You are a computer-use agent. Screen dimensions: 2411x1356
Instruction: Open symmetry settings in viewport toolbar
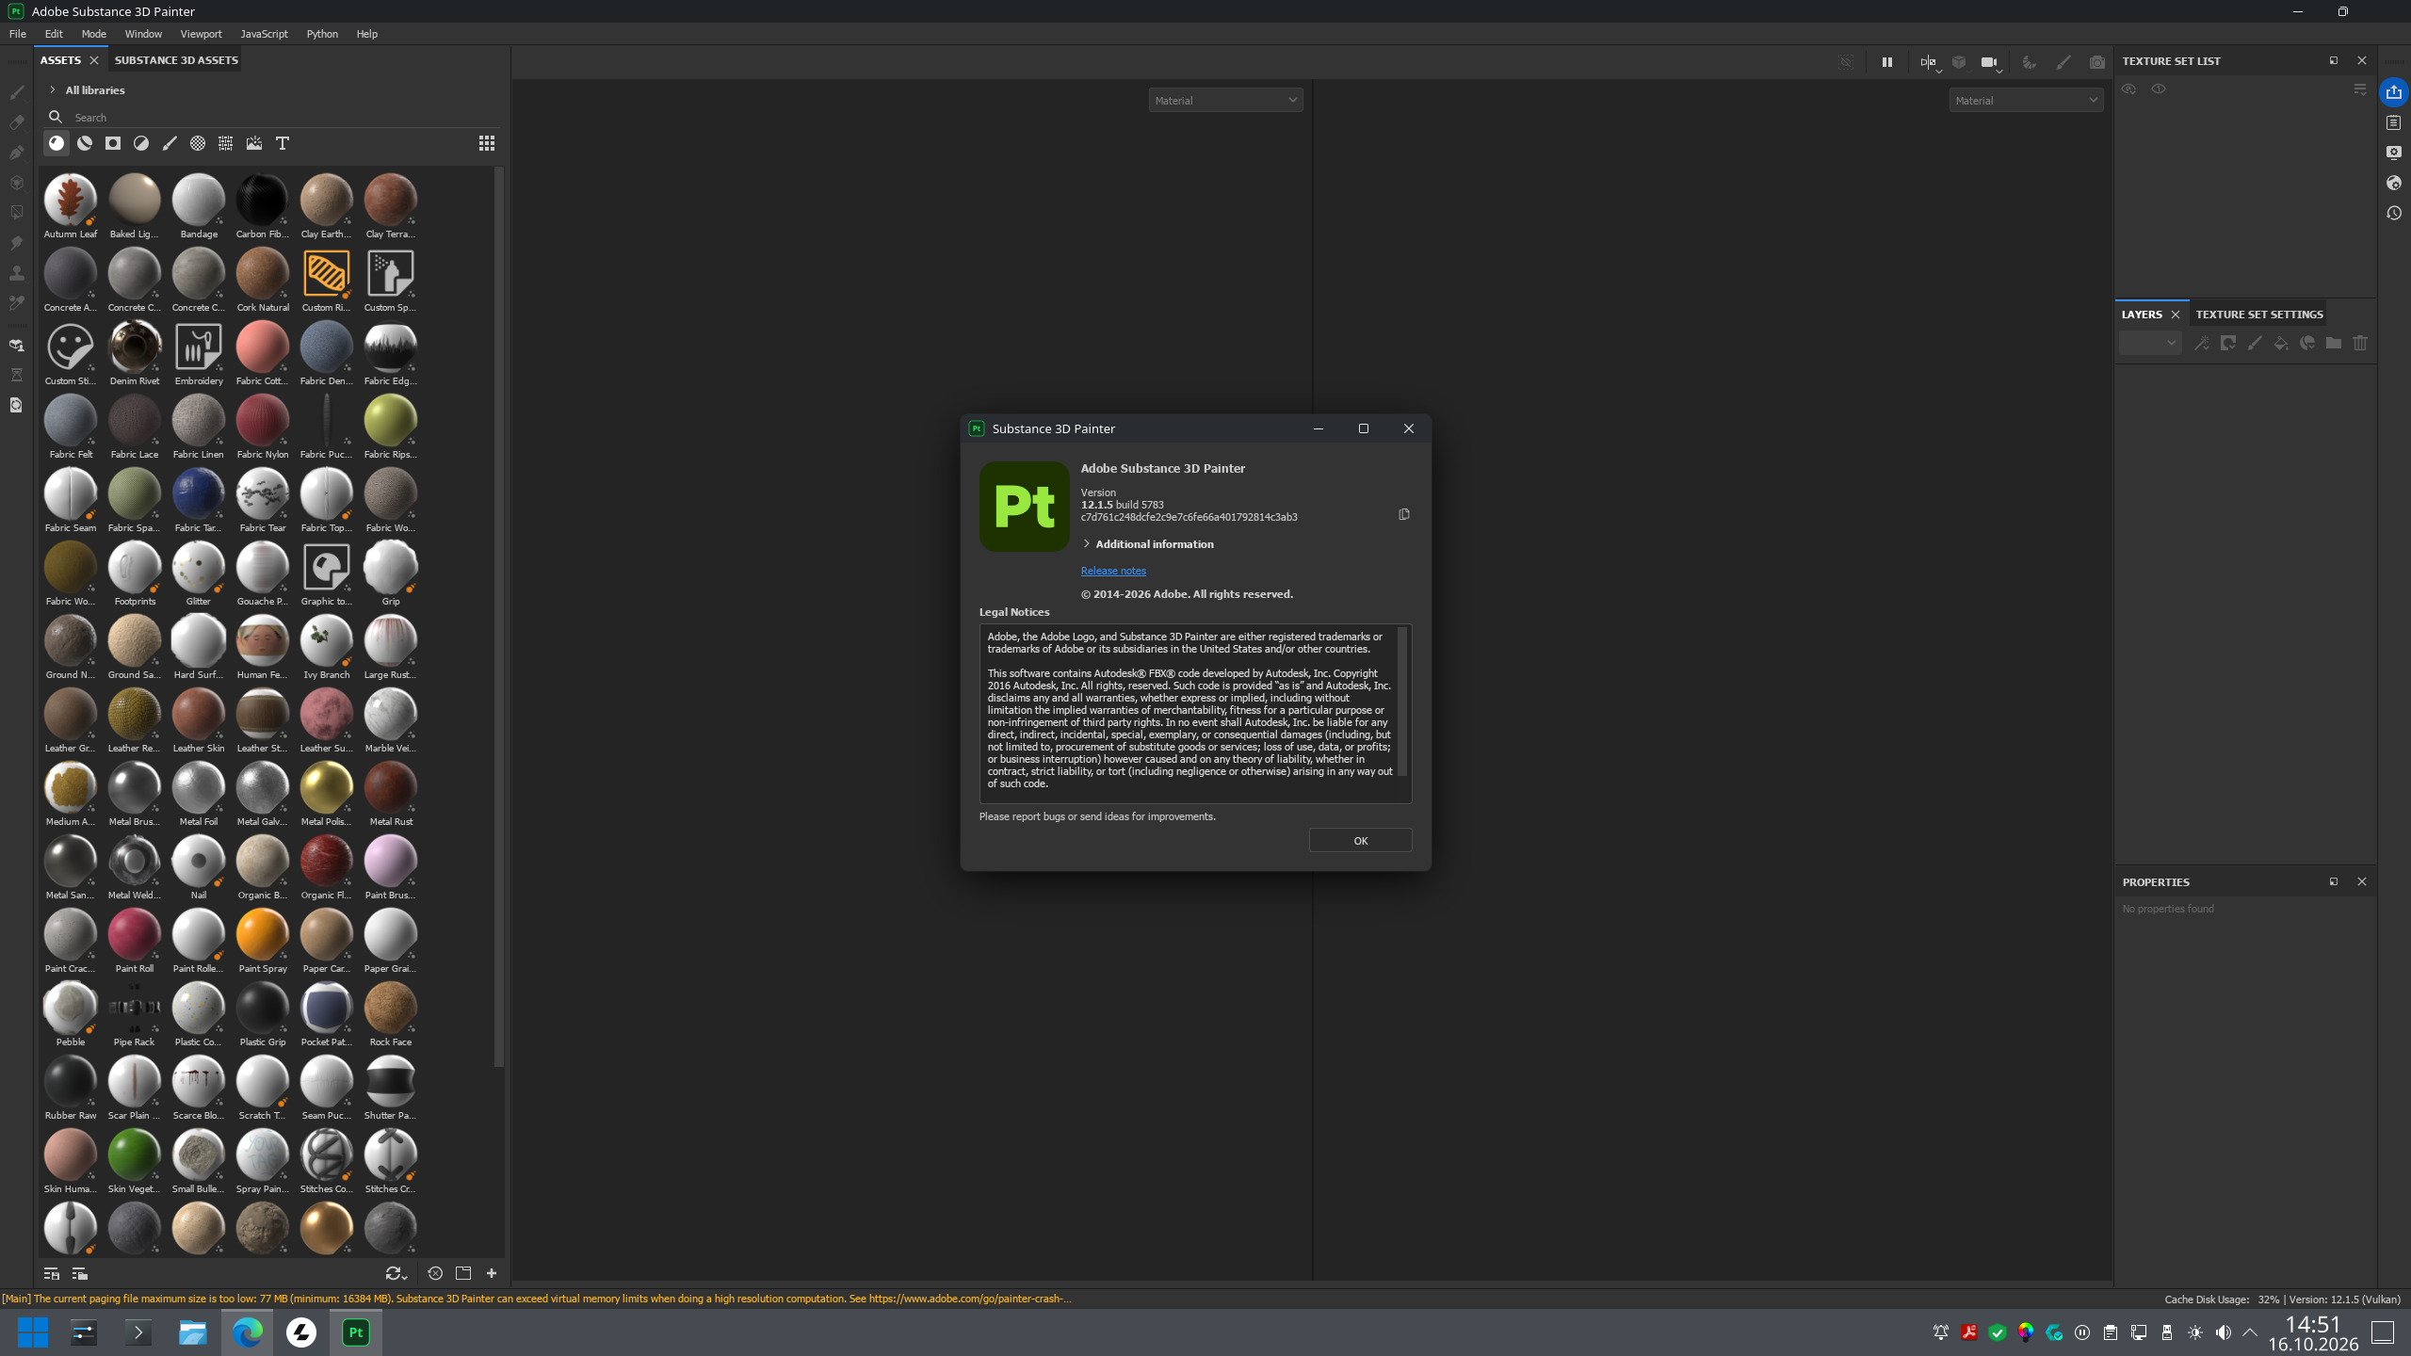tap(1928, 62)
